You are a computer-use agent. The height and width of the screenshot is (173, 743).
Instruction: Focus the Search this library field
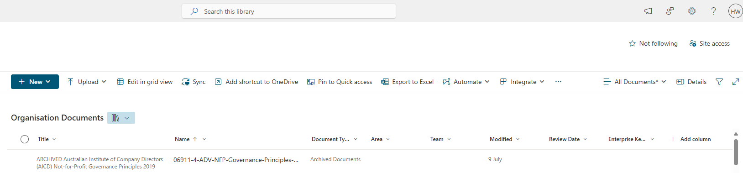tap(289, 11)
